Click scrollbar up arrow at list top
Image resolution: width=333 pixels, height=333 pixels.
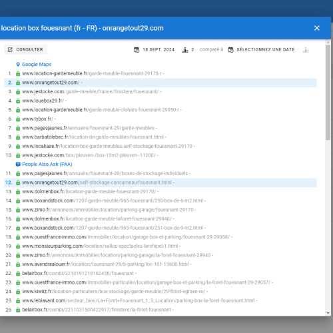coord(328,42)
